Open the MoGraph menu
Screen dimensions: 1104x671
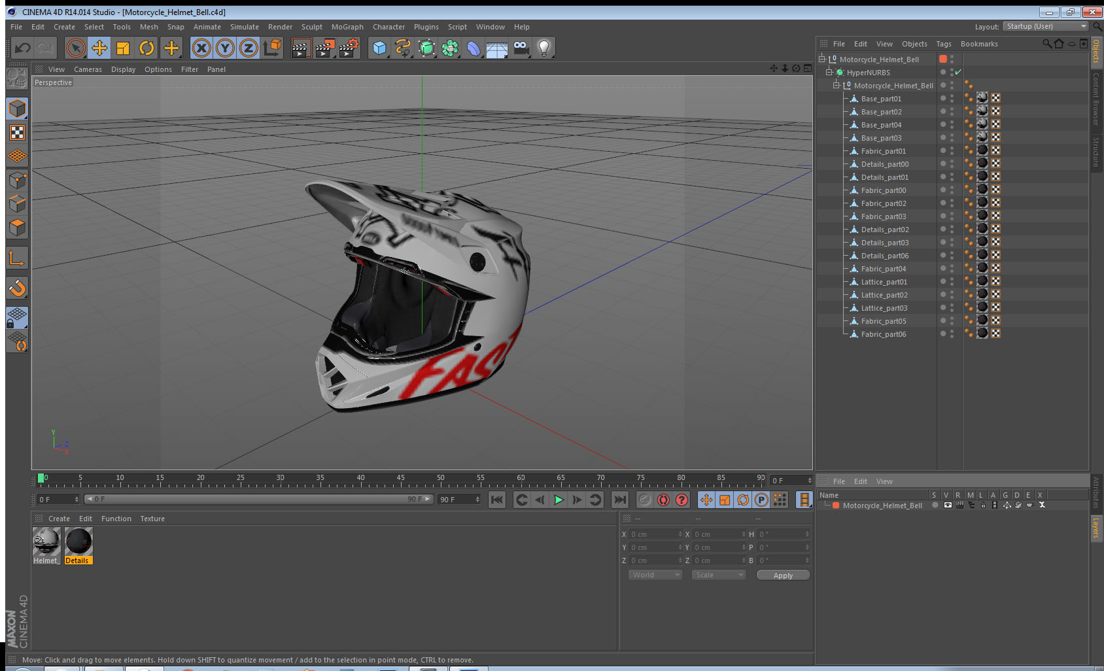(347, 27)
